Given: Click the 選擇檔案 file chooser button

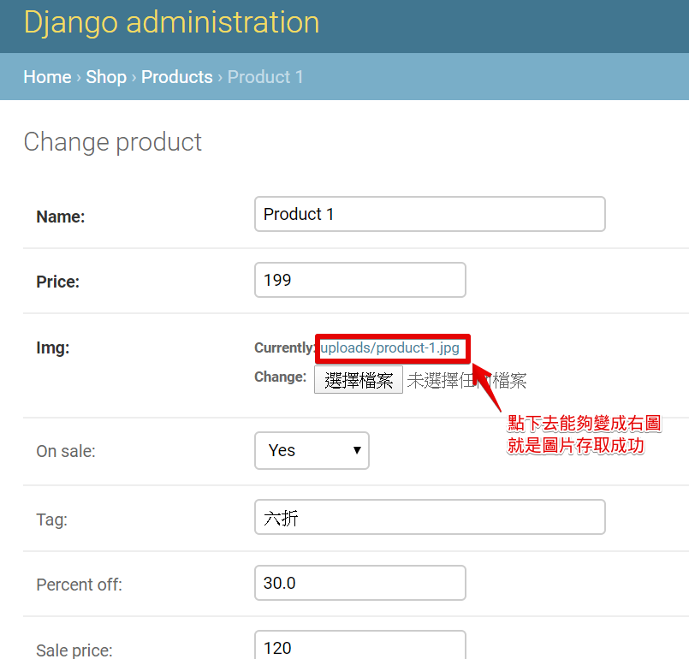Looking at the screenshot, I should point(359,380).
